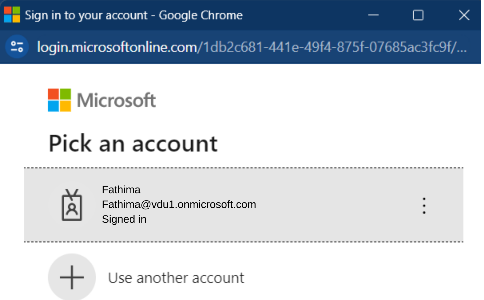Click the Fathima@vdu1.onmicrosoft.com email address
This screenshot has height=300, width=484.
click(179, 205)
